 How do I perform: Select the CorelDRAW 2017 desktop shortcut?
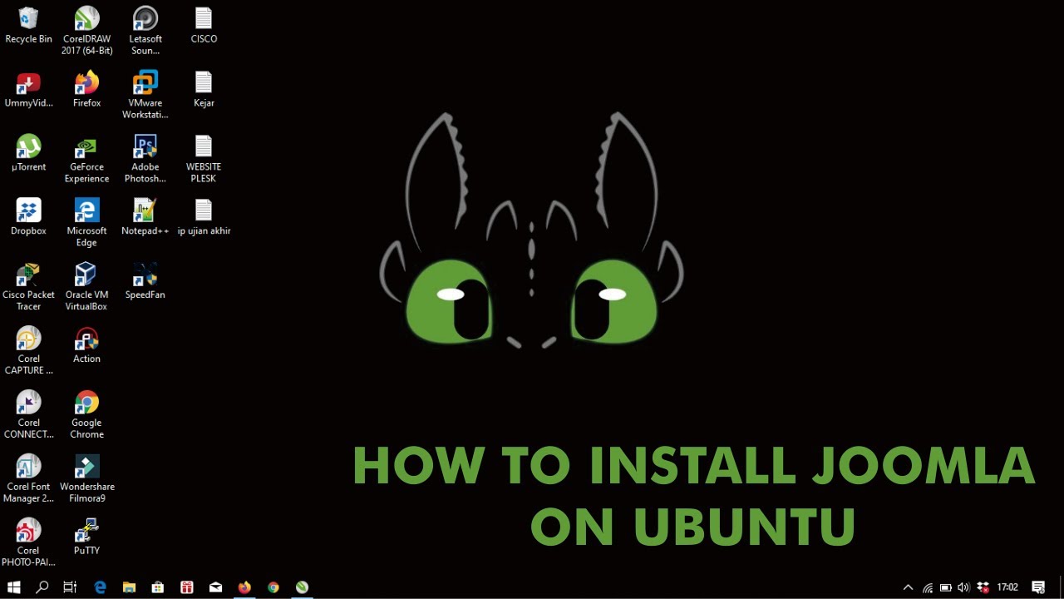click(86, 31)
